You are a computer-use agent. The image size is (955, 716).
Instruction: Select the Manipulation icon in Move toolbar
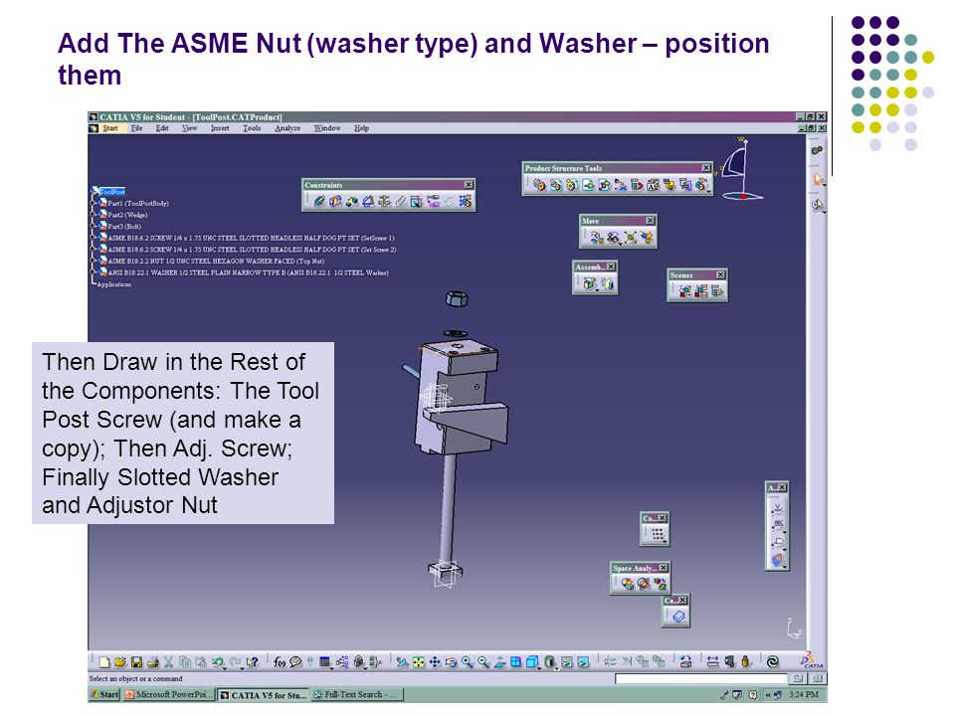[597, 238]
